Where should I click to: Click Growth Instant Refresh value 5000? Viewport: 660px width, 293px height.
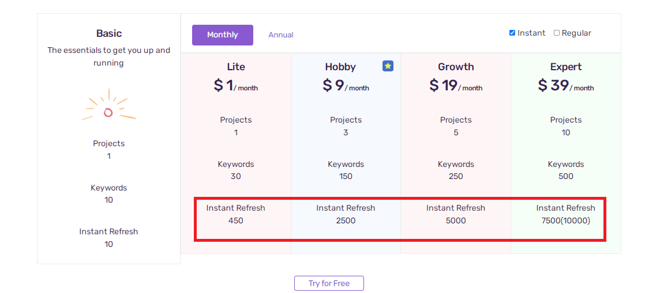coord(456,220)
